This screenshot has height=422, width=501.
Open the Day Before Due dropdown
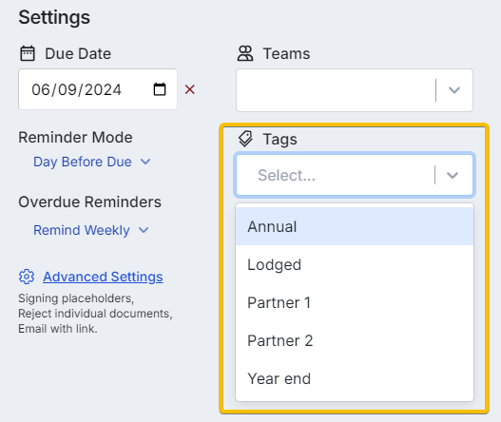tap(92, 162)
